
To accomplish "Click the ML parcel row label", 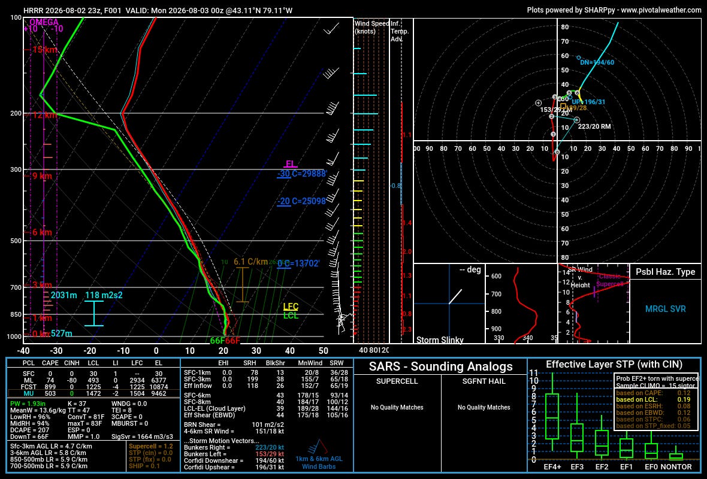I will pos(28,380).
